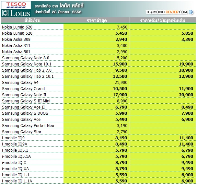Viewport: 197px width, 185px height.
Task: Click the Tesco Lotus logo
Action: tap(16, 9)
